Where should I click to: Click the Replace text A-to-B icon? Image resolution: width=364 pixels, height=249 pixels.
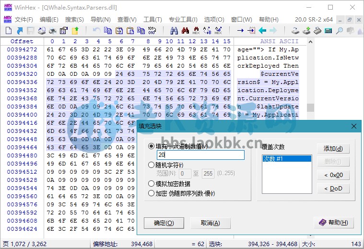pyautogui.click(x=207, y=30)
